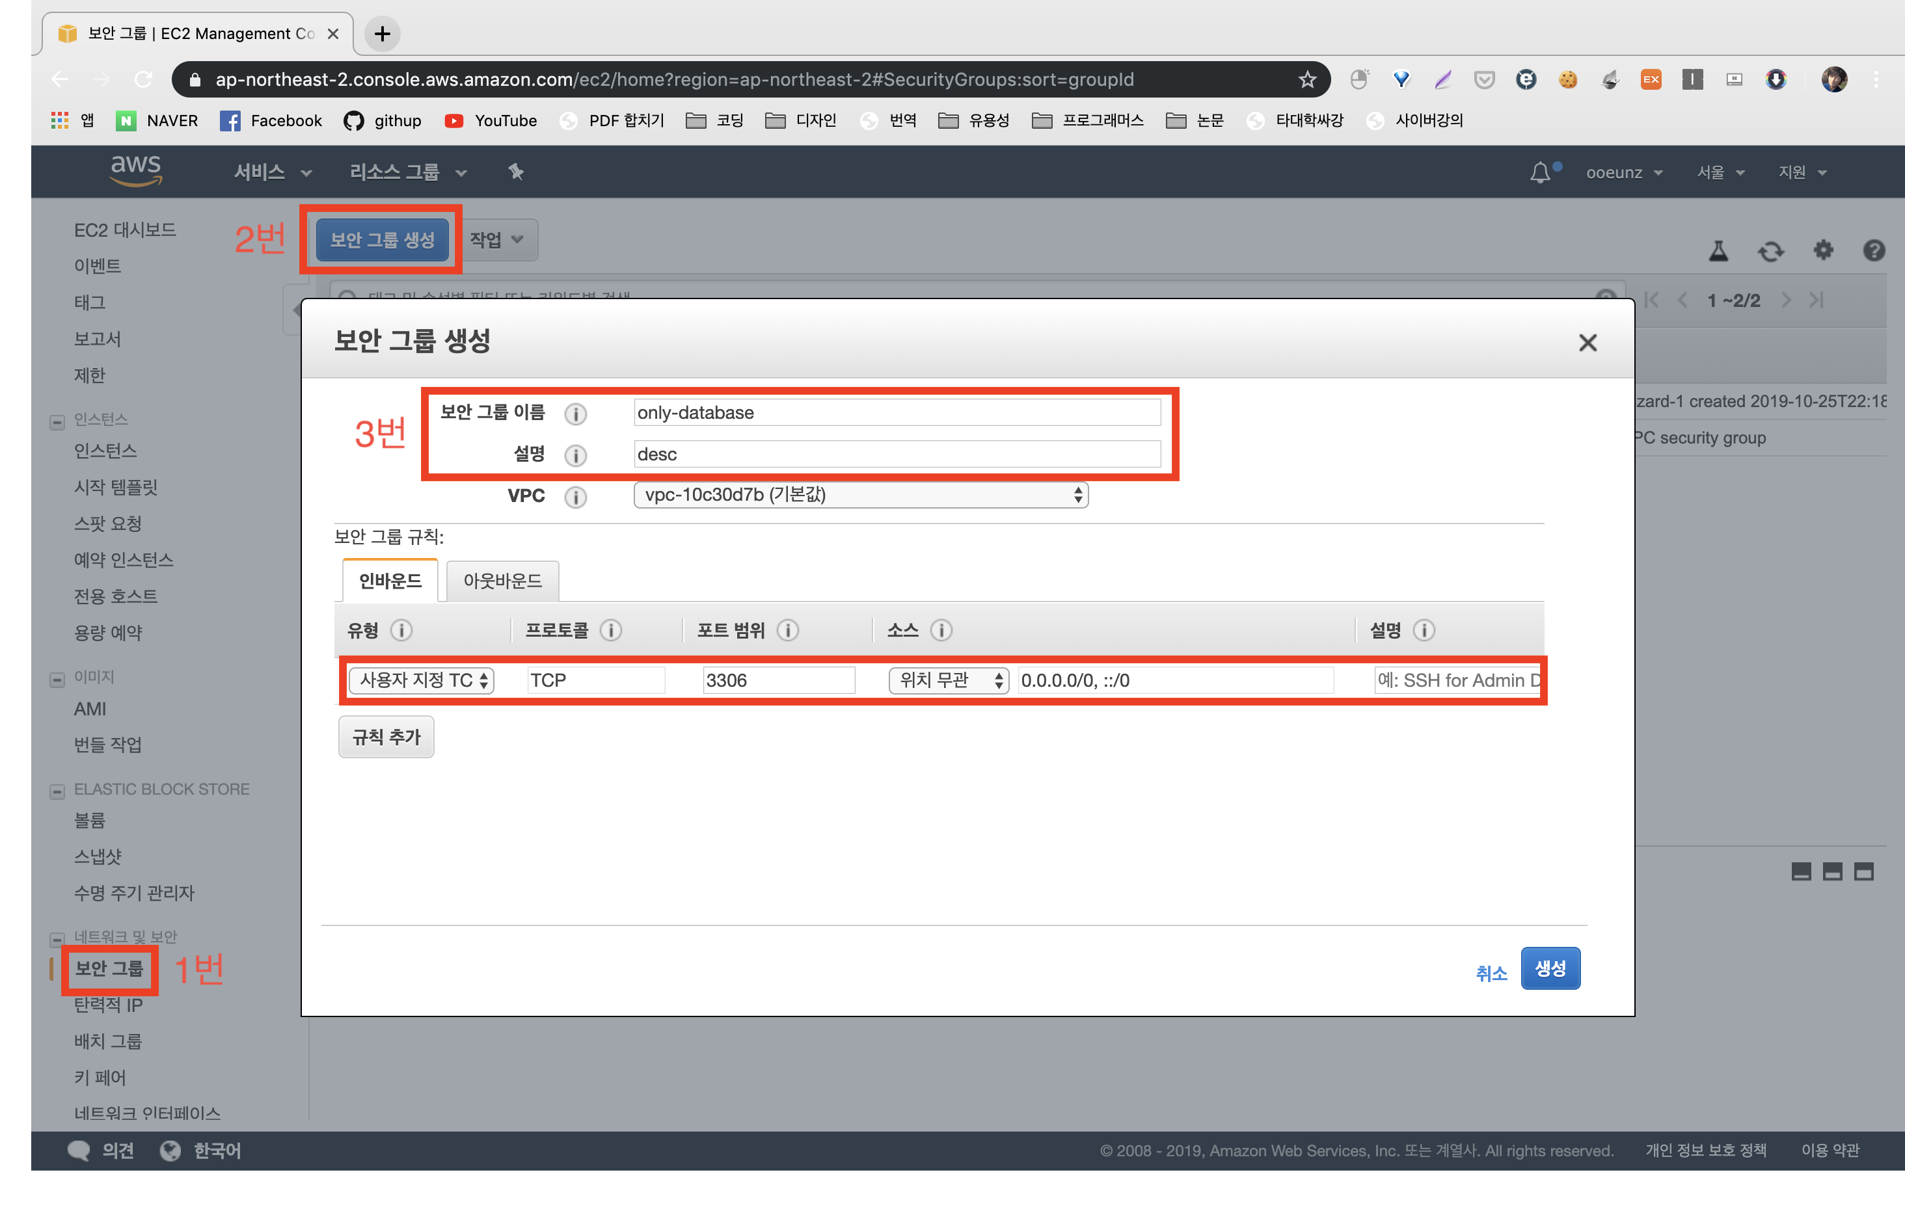
Task: Open the 위치 무관 source dropdown
Action: 948,680
